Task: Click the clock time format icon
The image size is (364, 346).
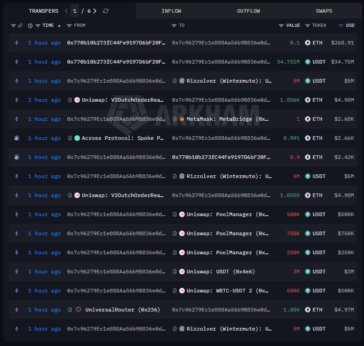Action: pyautogui.click(x=30, y=25)
